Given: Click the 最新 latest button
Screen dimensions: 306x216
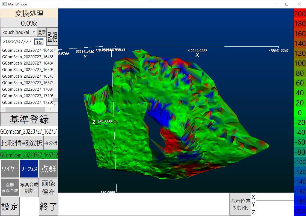Looking at the screenshot, I should point(42,32).
